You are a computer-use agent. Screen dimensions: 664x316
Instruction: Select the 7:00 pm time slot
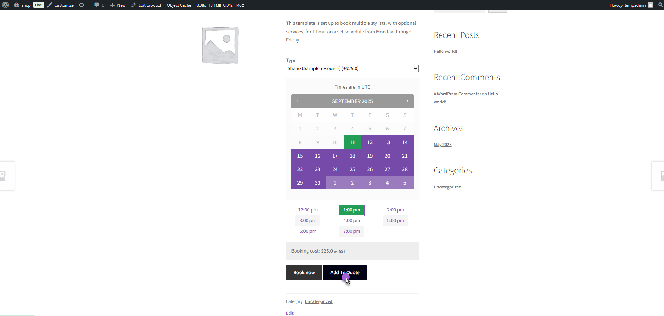tap(351, 231)
